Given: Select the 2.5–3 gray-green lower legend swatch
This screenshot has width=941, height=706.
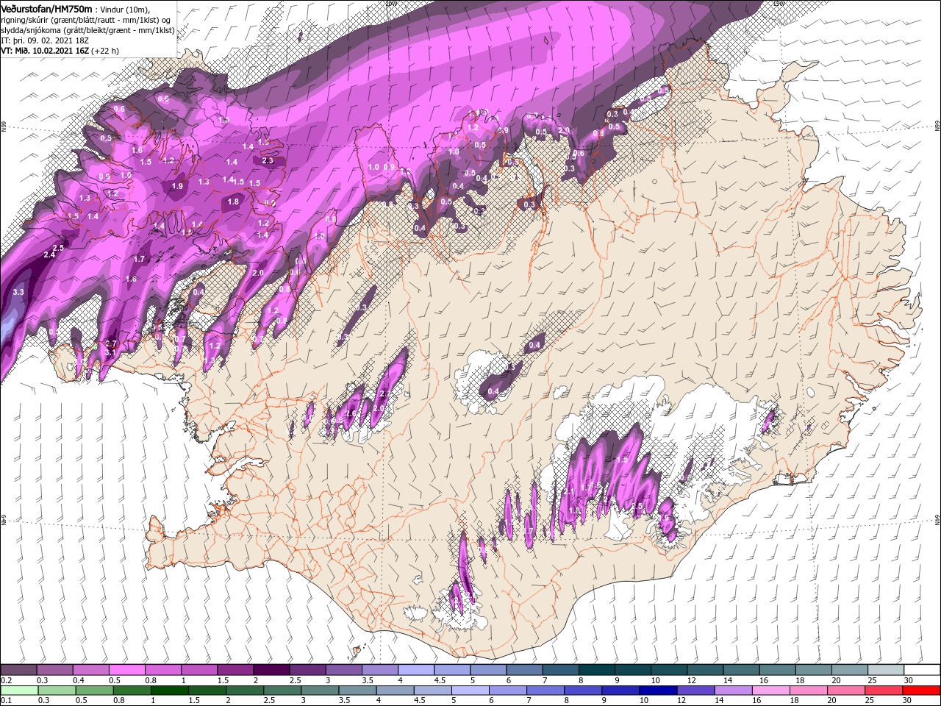Looking at the screenshot, I should [282, 691].
